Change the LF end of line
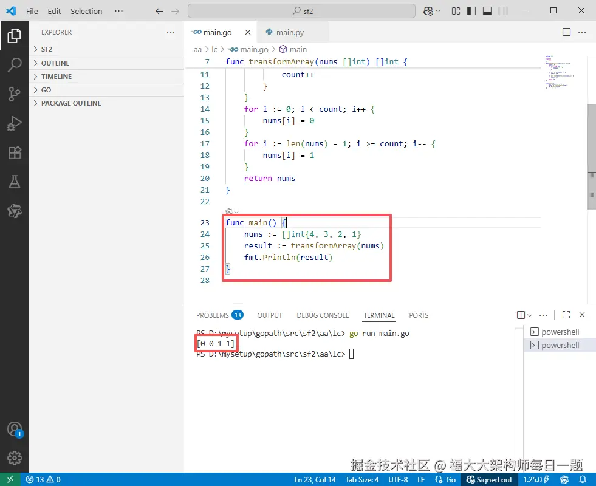This screenshot has height=486, width=596. (x=421, y=479)
